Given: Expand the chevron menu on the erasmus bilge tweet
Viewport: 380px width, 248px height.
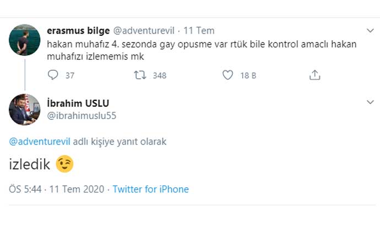Looking at the screenshot, I should (x=371, y=30).
